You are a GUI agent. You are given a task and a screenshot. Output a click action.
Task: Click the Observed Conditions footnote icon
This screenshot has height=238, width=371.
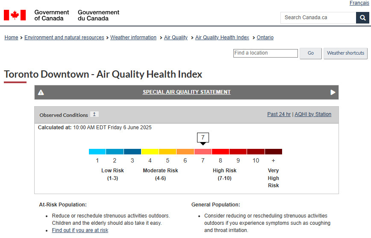pos(94,114)
